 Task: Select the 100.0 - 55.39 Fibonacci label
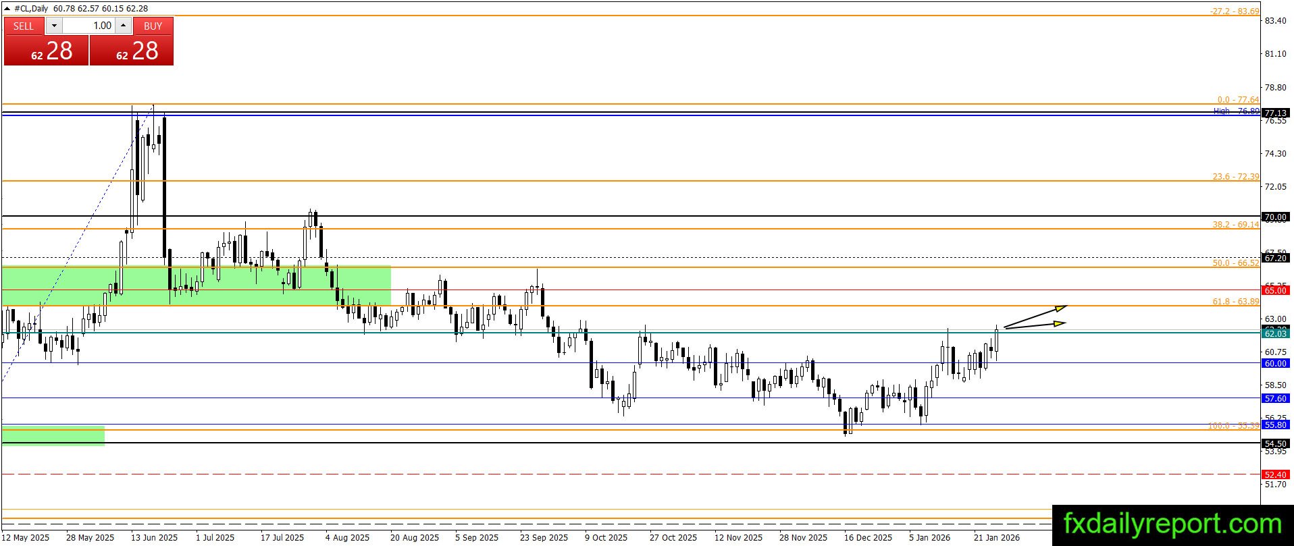(1234, 425)
